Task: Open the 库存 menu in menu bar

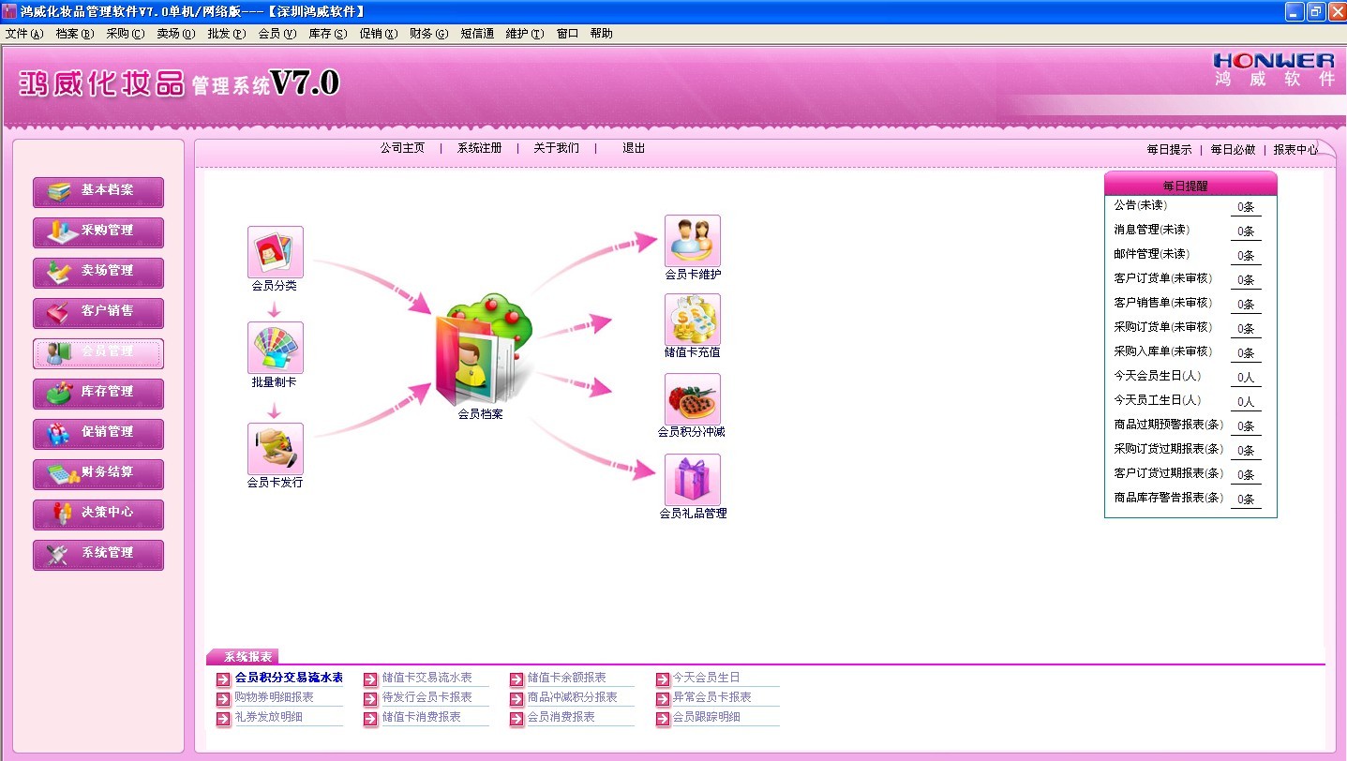Action: (327, 34)
